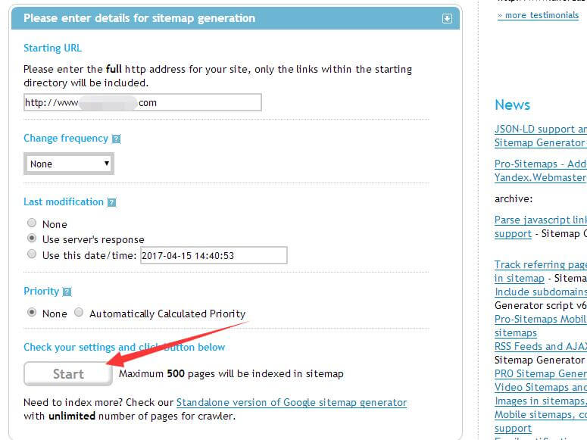Select Use server's response radio option
This screenshot has width=587, height=440.
[x=32, y=239]
